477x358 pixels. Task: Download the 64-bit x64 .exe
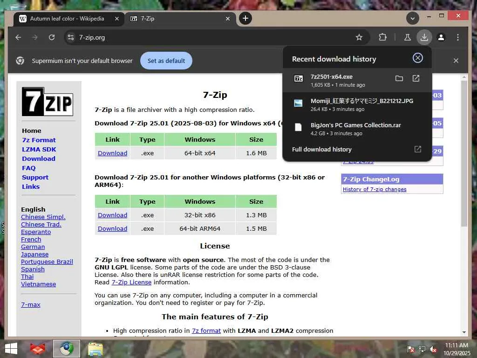113,153
